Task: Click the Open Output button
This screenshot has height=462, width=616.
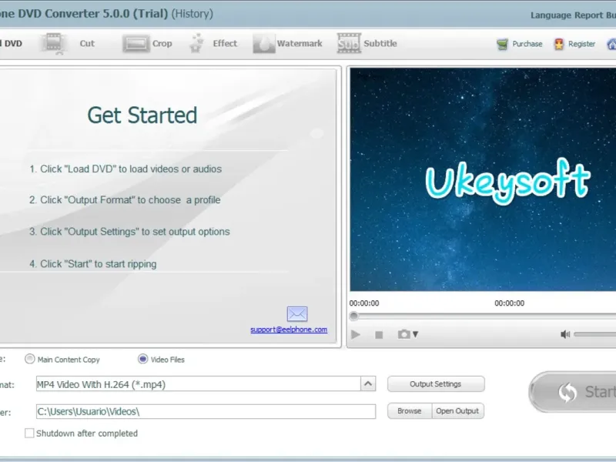Action: point(457,411)
